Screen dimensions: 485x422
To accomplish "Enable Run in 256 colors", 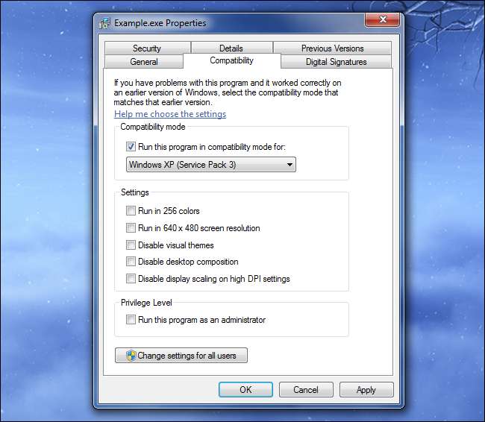I will [131, 211].
